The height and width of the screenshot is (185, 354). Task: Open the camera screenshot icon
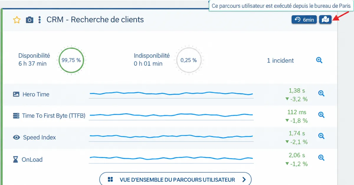coord(29,20)
